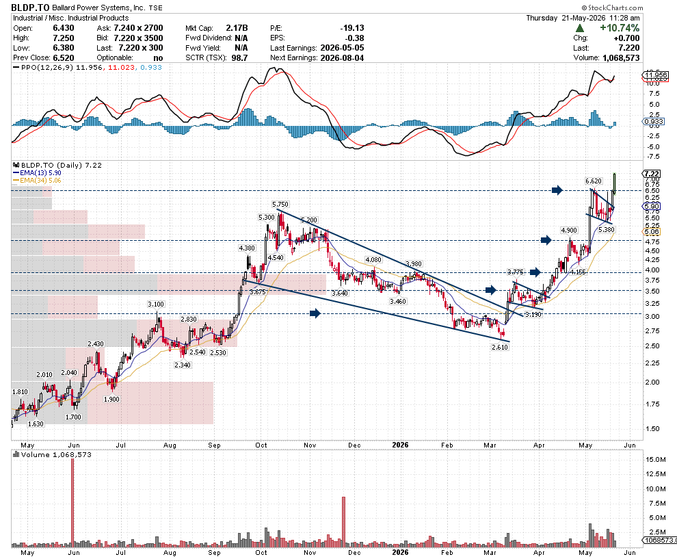Click the header Volume value 1,068,573
Screen dimensions: 677x559
pyautogui.click(x=621, y=58)
